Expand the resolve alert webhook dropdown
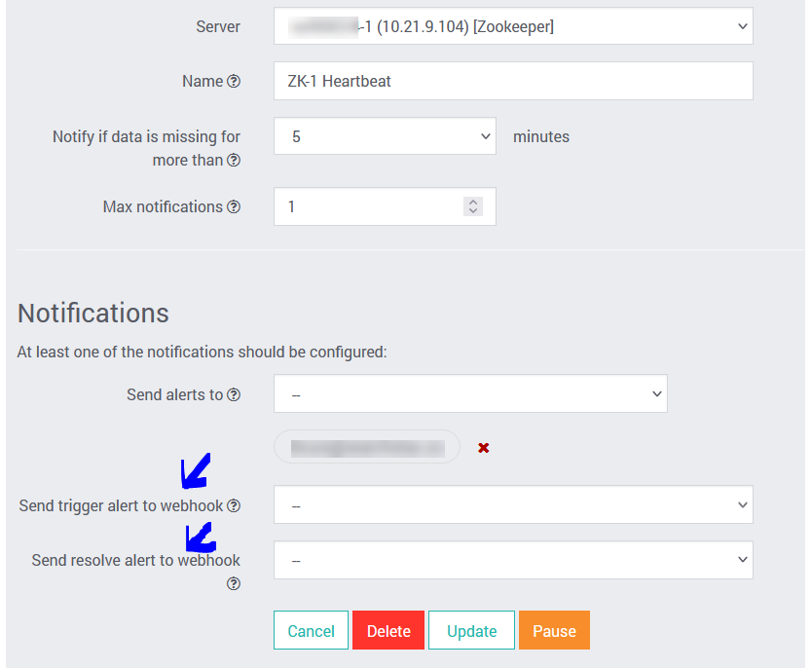 pos(513,561)
